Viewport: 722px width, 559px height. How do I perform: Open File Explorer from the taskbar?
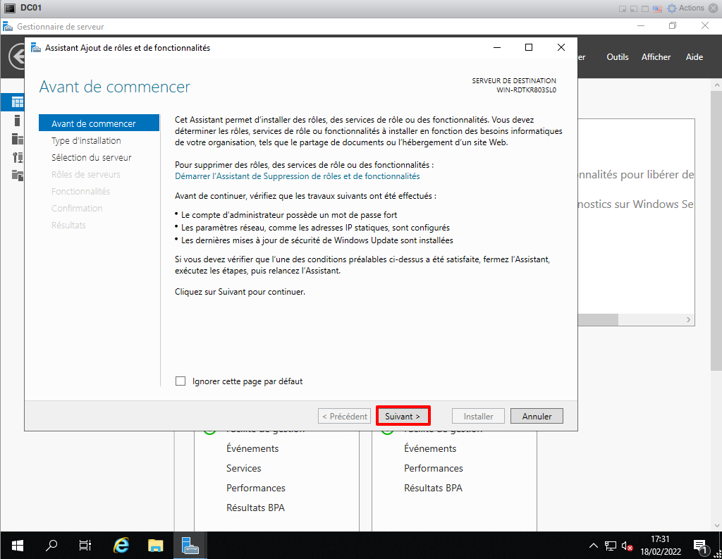156,545
